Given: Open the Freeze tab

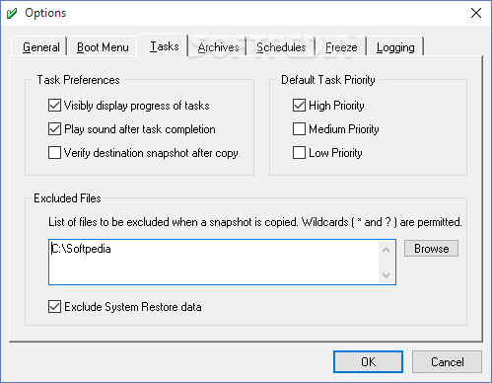Looking at the screenshot, I should [341, 47].
